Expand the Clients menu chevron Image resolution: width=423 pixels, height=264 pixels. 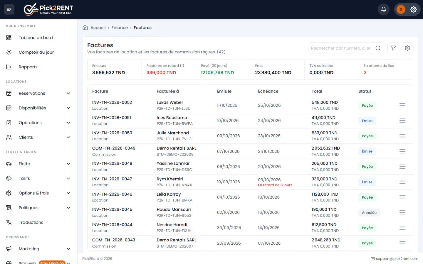click(x=68, y=137)
